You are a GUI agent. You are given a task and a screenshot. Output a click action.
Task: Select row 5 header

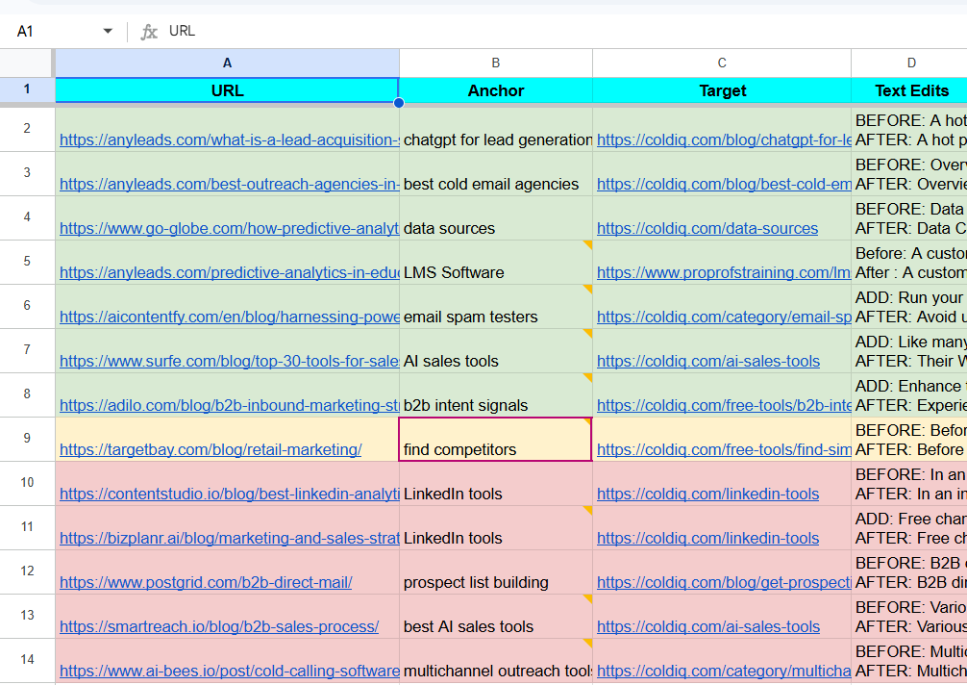click(x=27, y=261)
